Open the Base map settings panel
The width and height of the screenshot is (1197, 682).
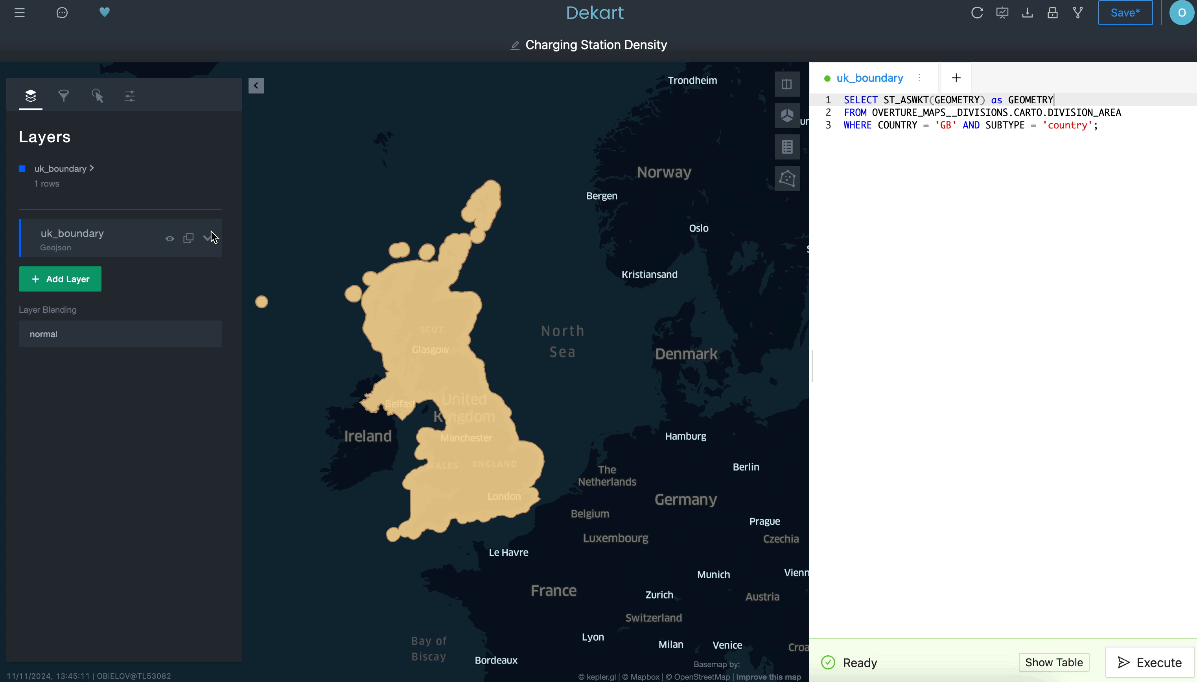(x=130, y=96)
